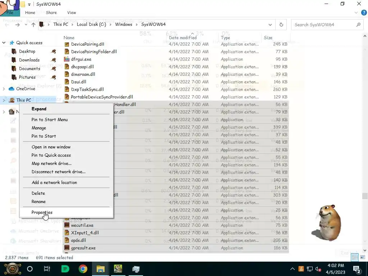Click This PC breadcrumb in address bar

tap(60, 24)
